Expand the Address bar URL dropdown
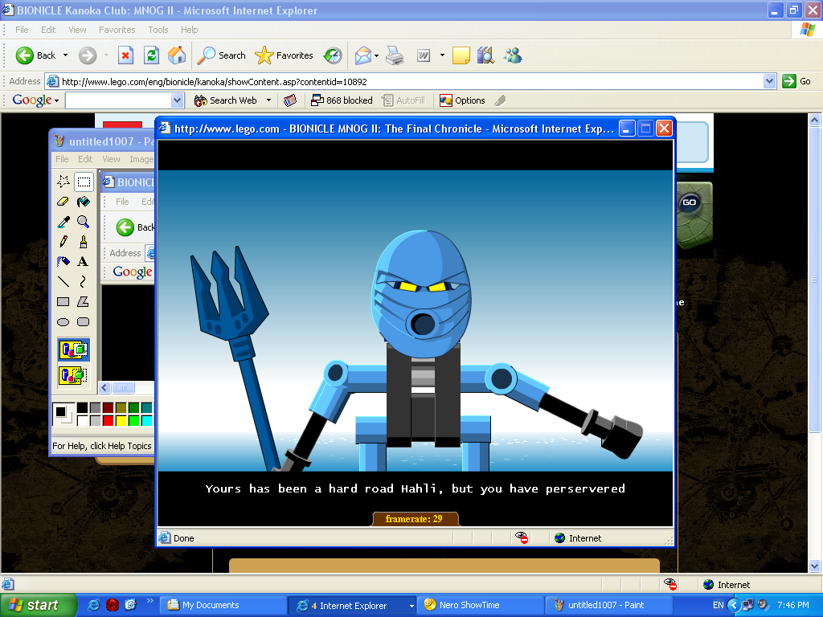The width and height of the screenshot is (823, 617). [x=769, y=81]
